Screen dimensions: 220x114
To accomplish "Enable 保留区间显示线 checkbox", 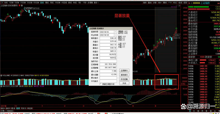I will coord(101,84).
